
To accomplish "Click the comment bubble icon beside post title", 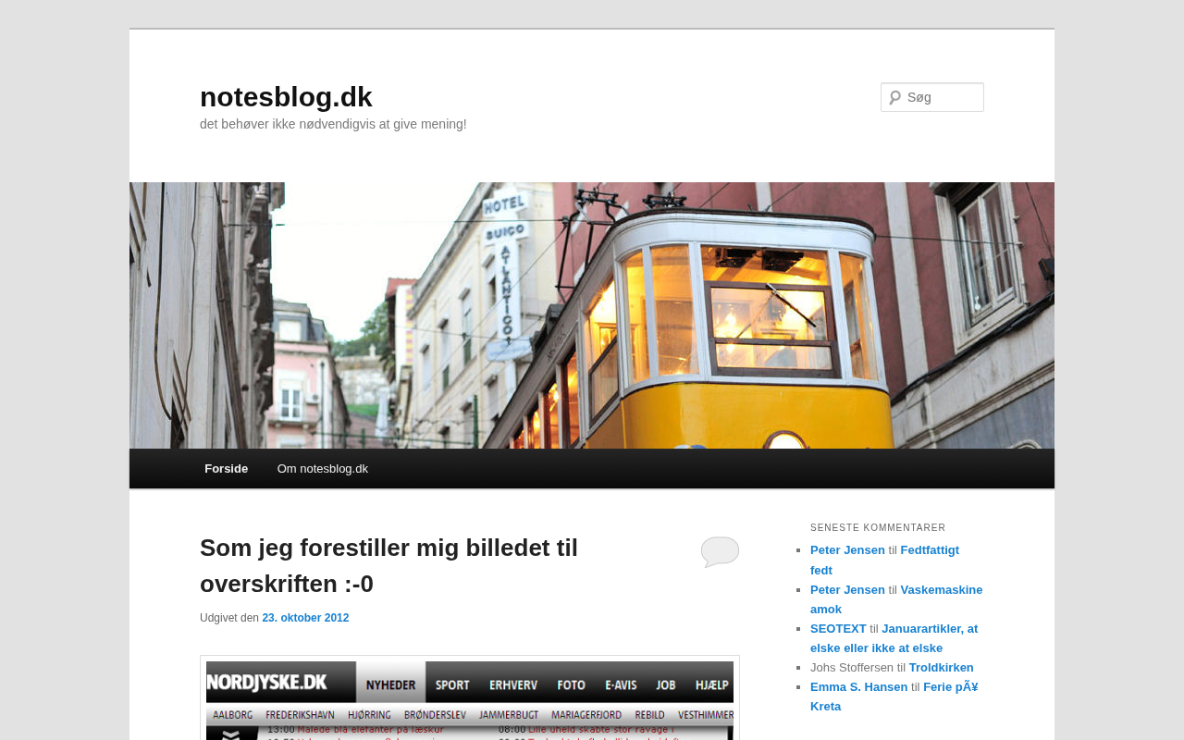I will pyautogui.click(x=720, y=550).
